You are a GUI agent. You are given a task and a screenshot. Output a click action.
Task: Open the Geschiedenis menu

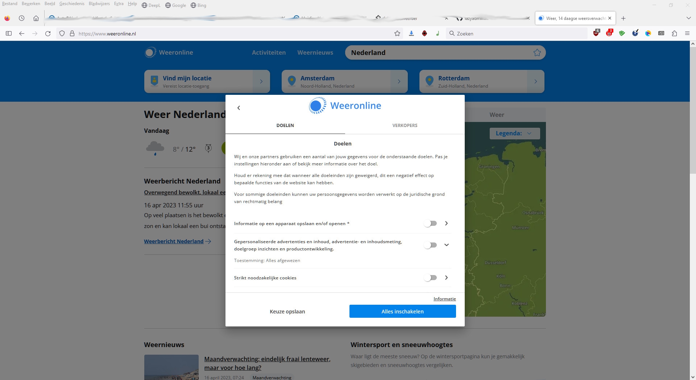click(72, 4)
